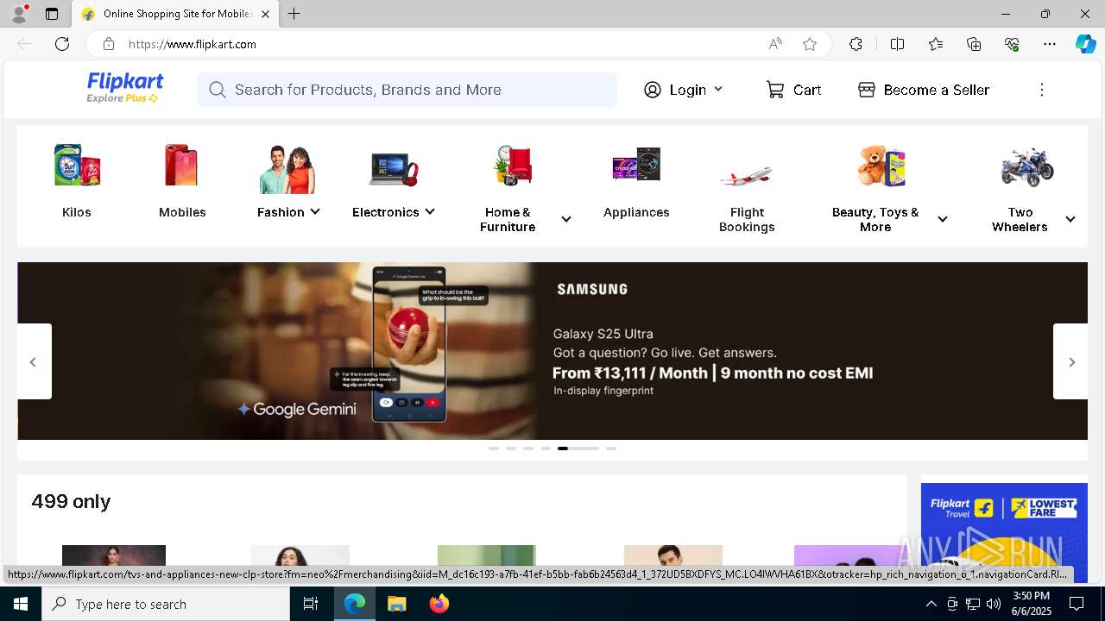Viewport: 1105px width, 621px height.
Task: Toggle split screen view icon
Action: click(897, 44)
